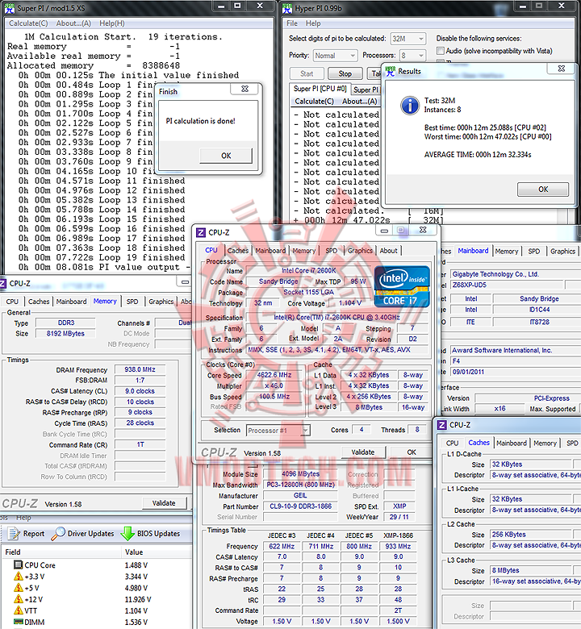Toggle Audio service checkbox in Hyper PI
This screenshot has height=629, width=581.
(441, 51)
